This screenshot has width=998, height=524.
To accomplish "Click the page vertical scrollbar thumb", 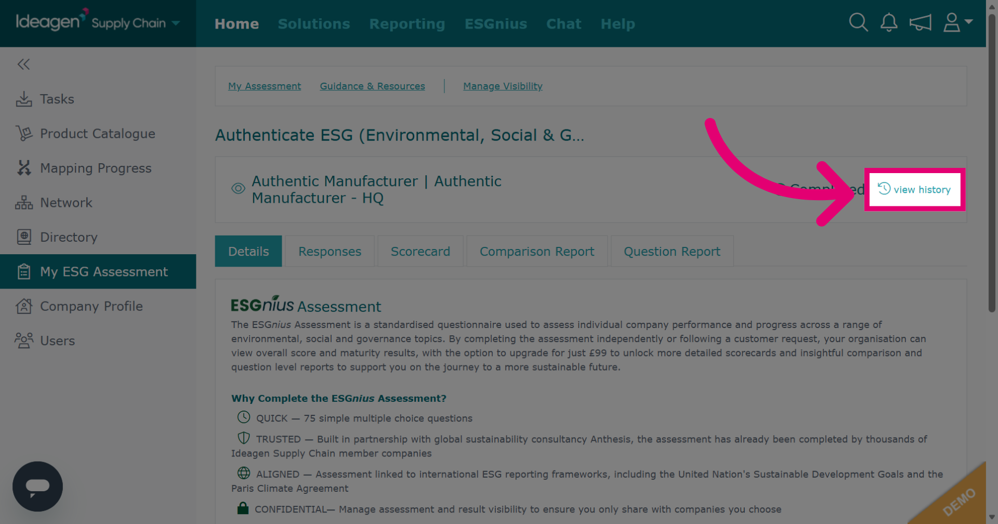I will click(992, 163).
